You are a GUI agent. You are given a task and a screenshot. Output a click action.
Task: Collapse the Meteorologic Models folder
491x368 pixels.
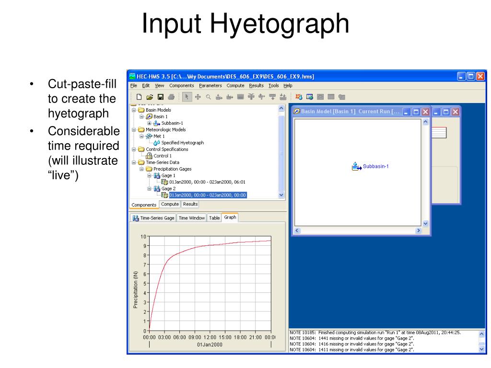pyautogui.click(x=134, y=129)
